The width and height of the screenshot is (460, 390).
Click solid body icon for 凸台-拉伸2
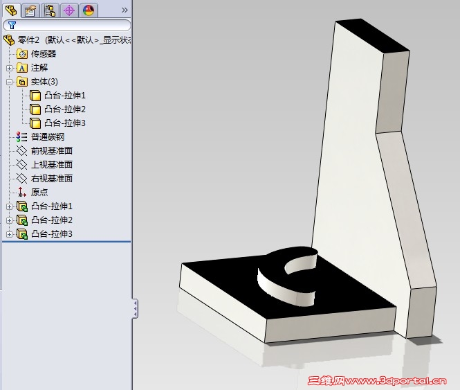click(35, 109)
